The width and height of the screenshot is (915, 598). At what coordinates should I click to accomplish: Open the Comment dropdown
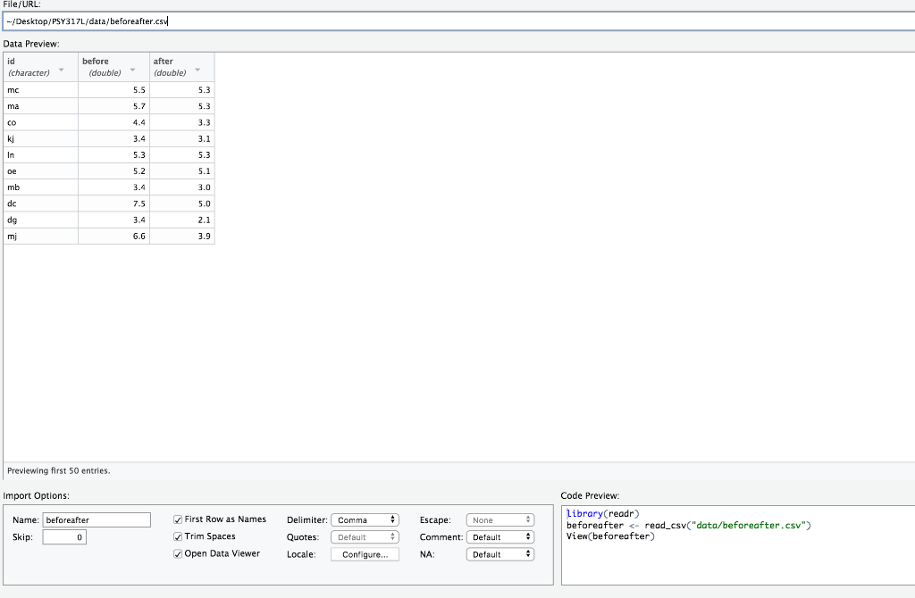(x=499, y=537)
